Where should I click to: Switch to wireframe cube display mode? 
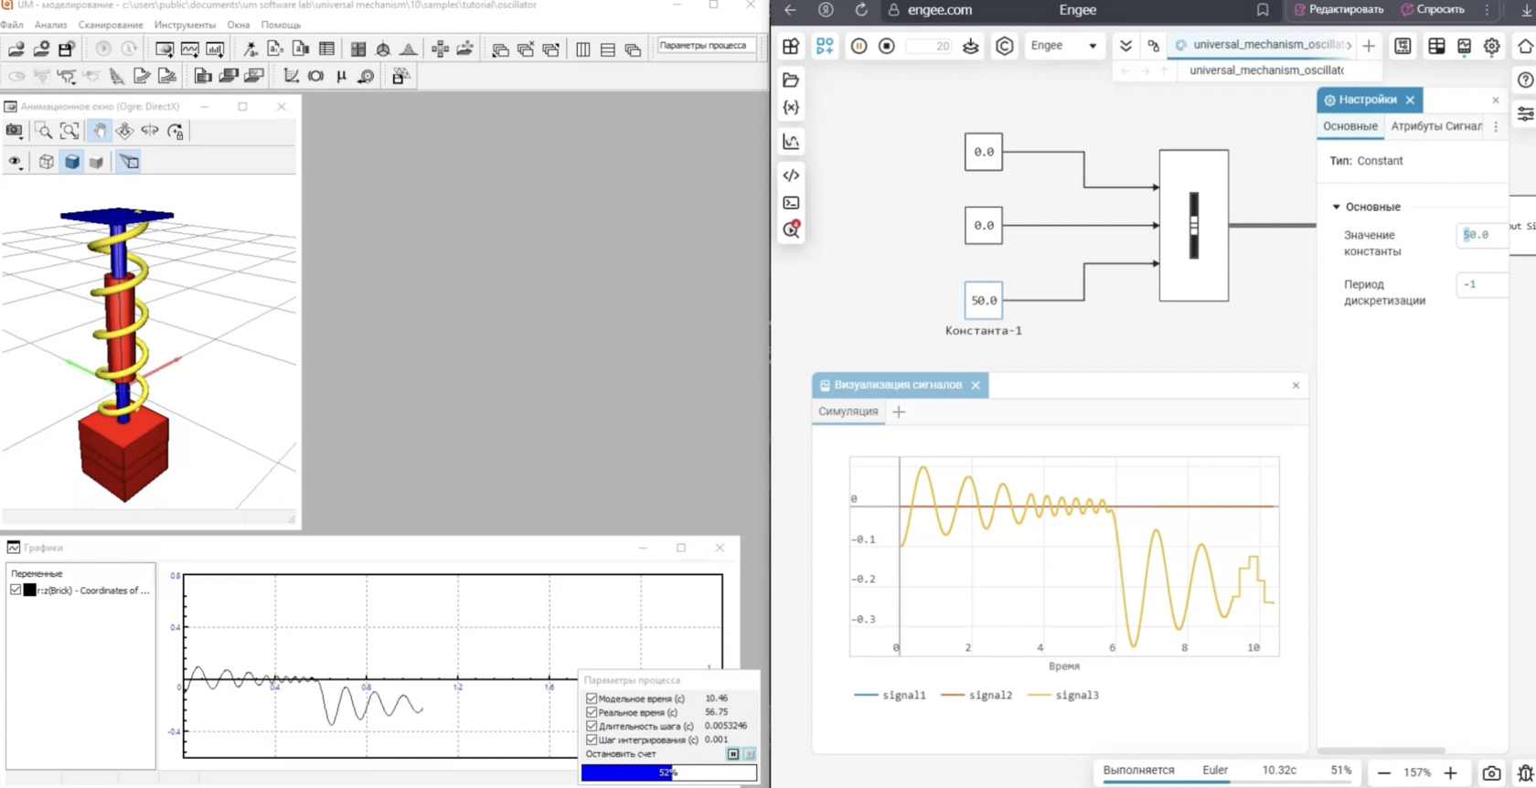tap(47, 162)
